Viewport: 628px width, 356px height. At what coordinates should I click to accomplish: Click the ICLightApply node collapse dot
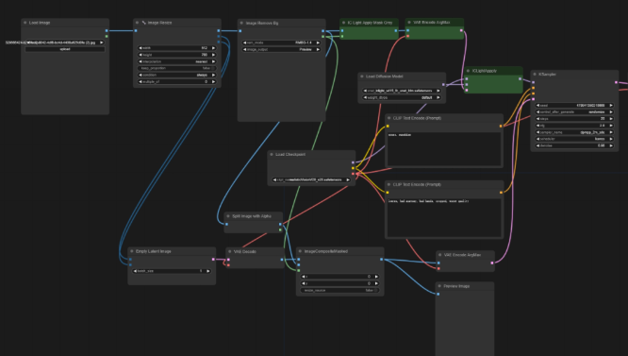[x=468, y=71]
